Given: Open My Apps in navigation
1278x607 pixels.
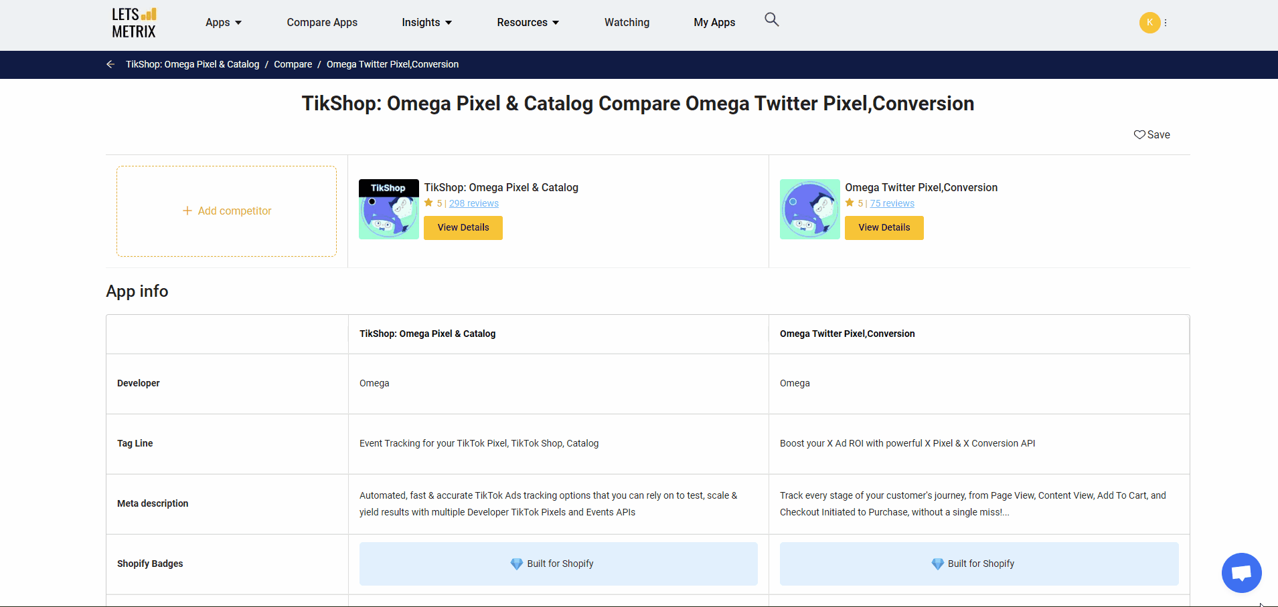Looking at the screenshot, I should point(714,23).
